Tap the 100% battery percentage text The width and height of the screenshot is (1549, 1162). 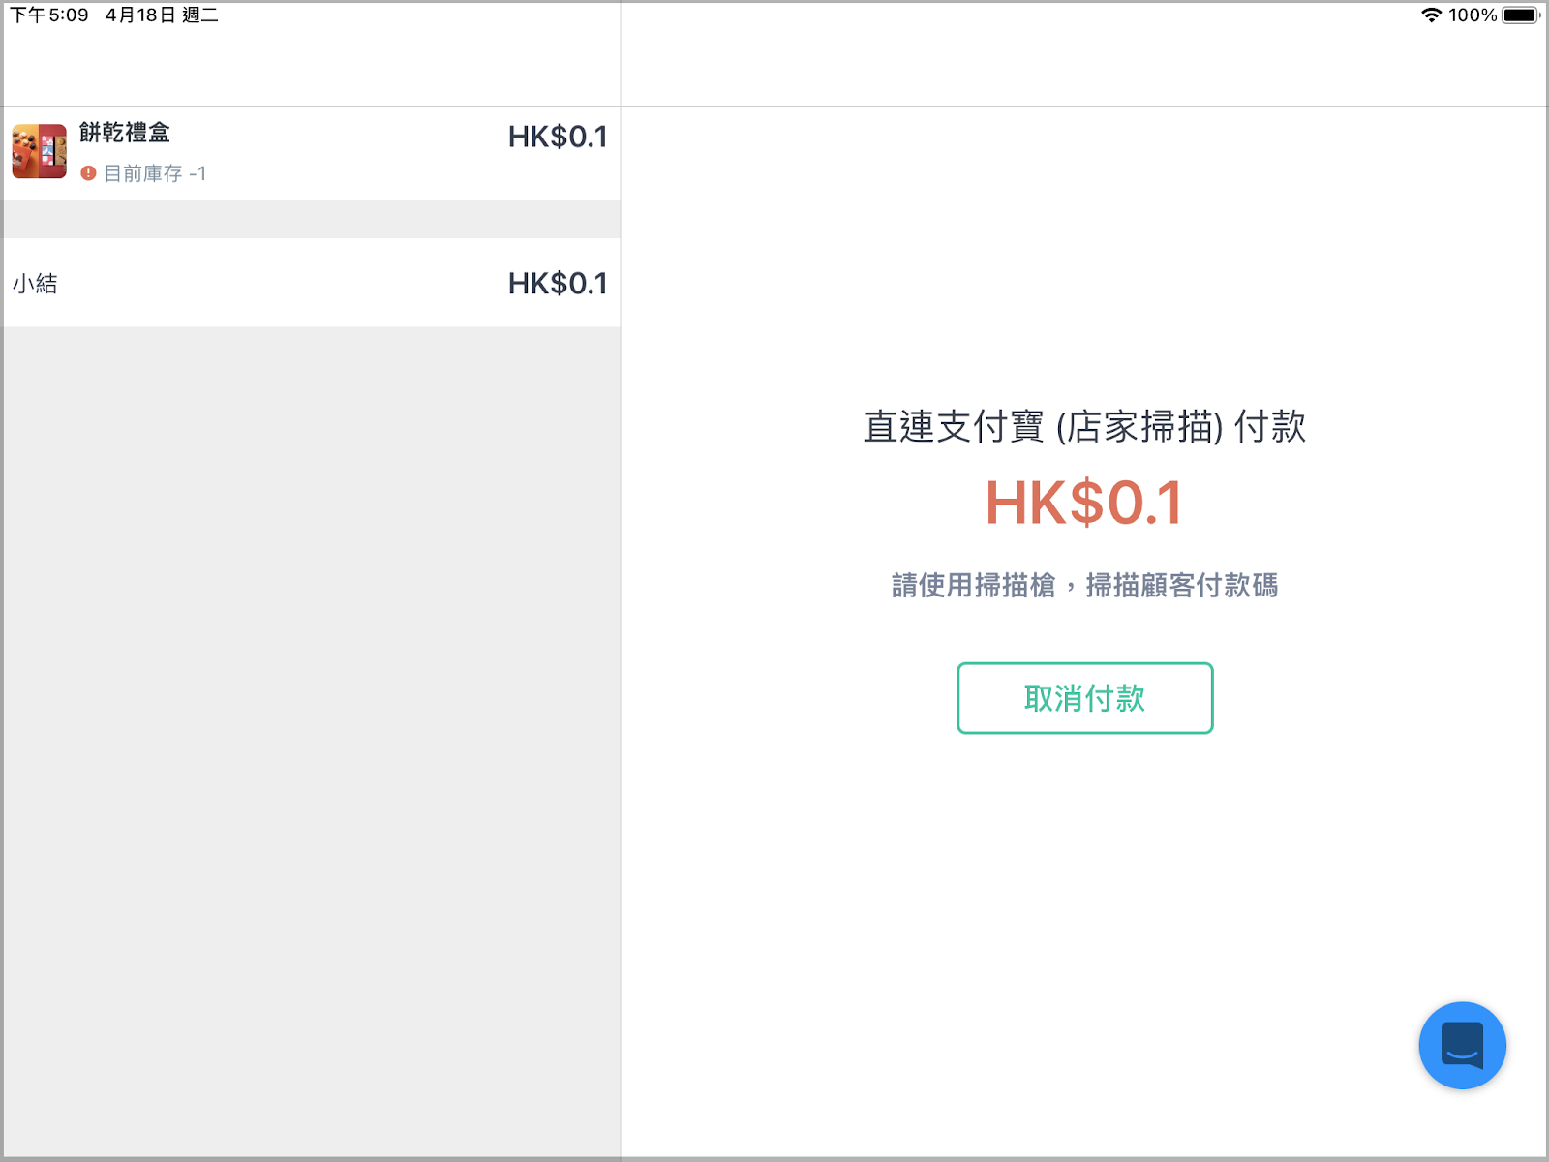pos(1473,15)
